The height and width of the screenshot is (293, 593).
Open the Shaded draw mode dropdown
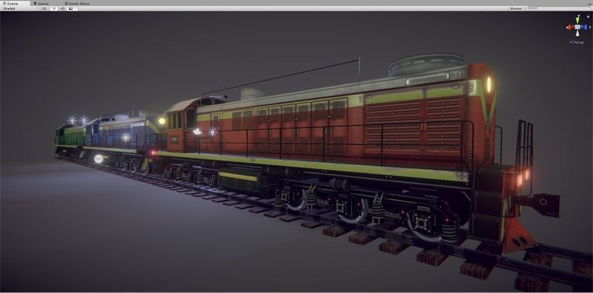point(20,8)
